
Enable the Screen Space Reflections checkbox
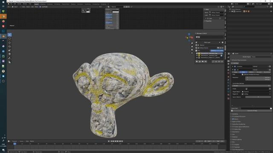coord(233,127)
